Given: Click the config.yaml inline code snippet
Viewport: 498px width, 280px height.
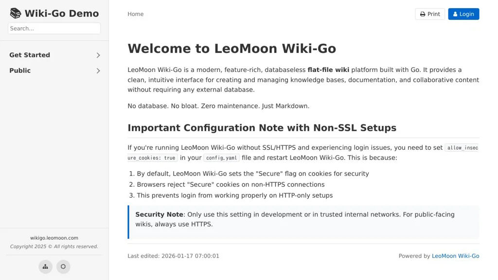Looking at the screenshot, I should (x=221, y=158).
